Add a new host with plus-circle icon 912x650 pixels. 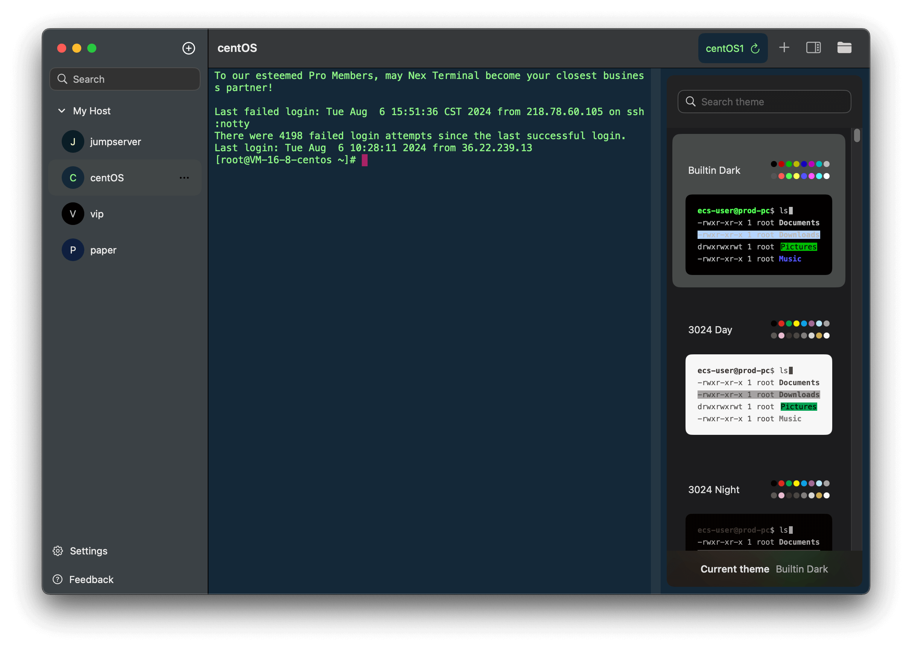point(188,48)
